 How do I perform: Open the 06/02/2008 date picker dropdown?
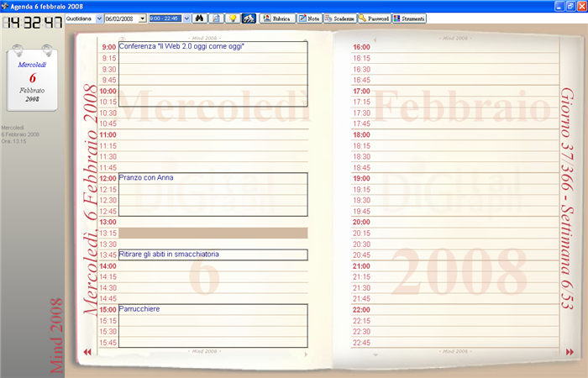(142, 18)
